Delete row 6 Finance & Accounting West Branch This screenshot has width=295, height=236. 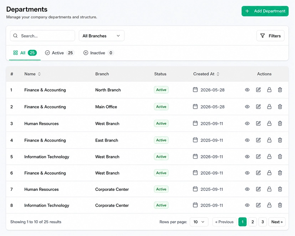[x=280, y=173]
